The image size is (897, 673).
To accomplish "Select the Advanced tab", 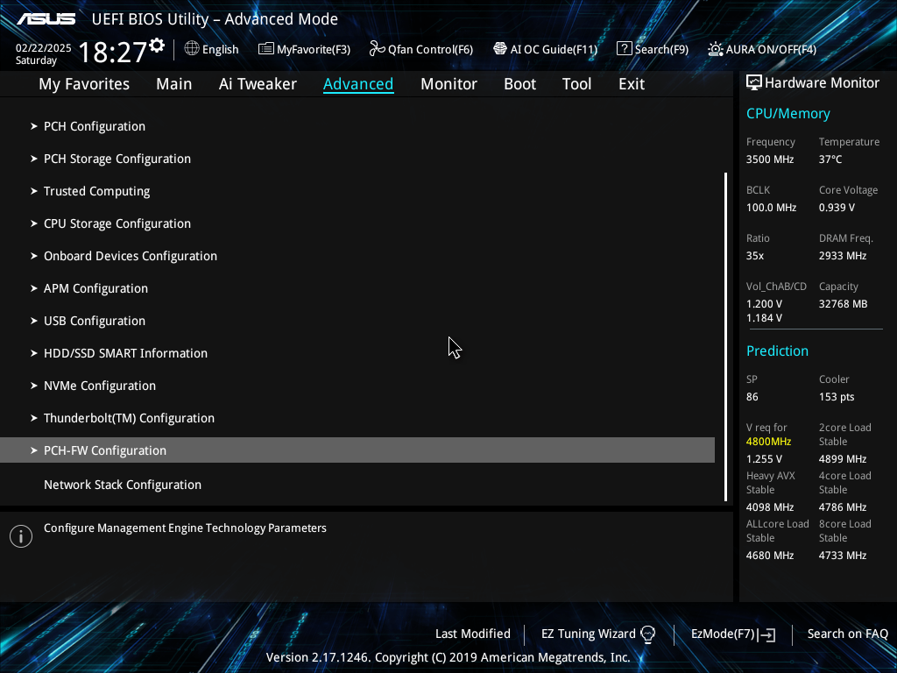I will [x=358, y=84].
